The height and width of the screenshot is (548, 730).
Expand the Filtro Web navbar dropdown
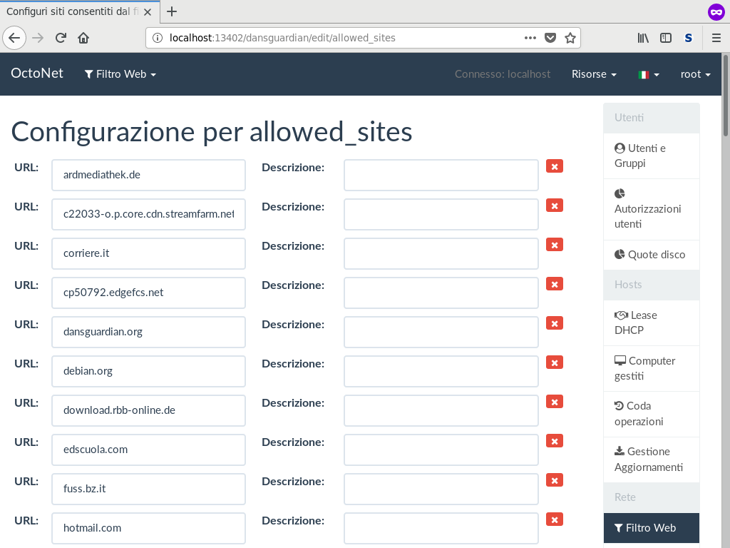point(120,74)
